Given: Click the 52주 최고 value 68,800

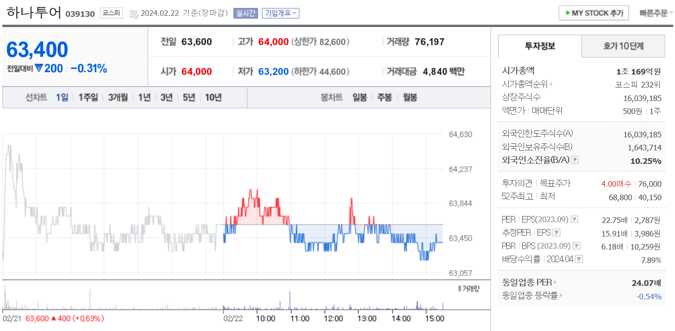Looking at the screenshot, I should [x=620, y=197].
